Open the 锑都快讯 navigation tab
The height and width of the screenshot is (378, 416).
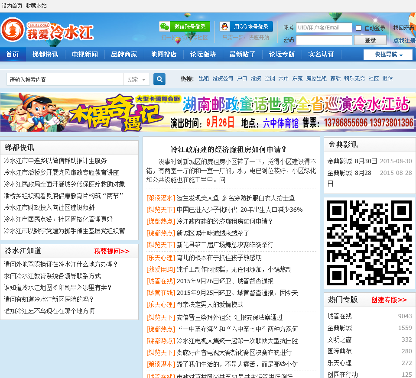pos(45,55)
